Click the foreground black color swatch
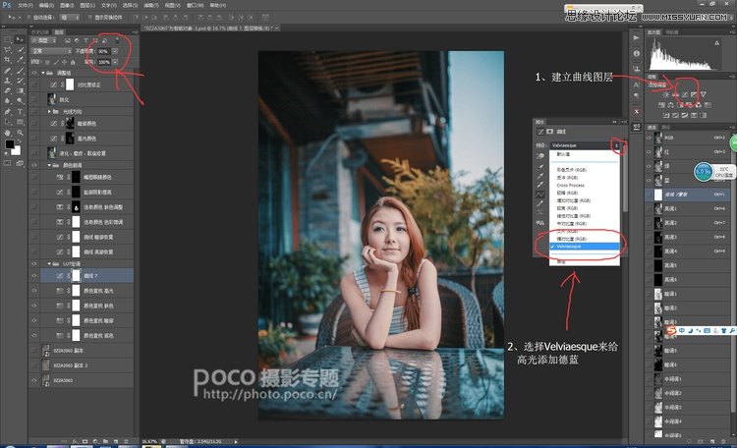This screenshot has width=737, height=448. 10,144
